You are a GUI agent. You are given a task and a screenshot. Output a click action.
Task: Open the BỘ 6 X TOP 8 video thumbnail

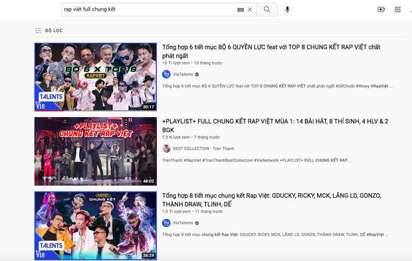(x=96, y=77)
